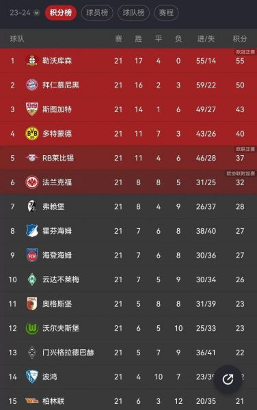Tap the floating share button

click(x=228, y=379)
